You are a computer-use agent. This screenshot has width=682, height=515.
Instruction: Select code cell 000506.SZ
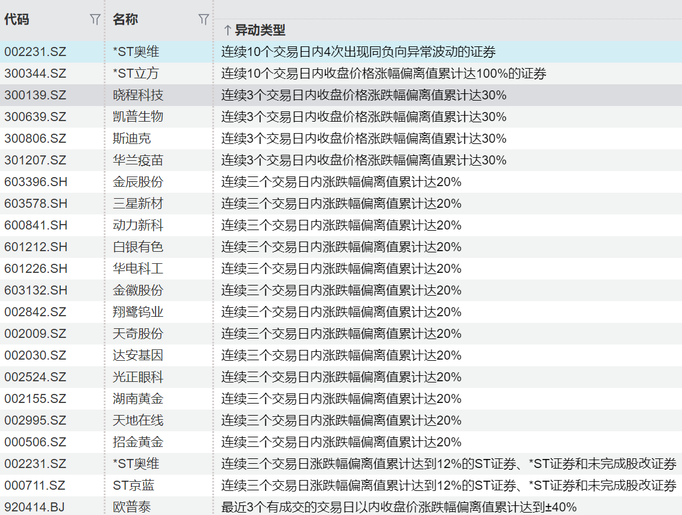[x=35, y=443]
